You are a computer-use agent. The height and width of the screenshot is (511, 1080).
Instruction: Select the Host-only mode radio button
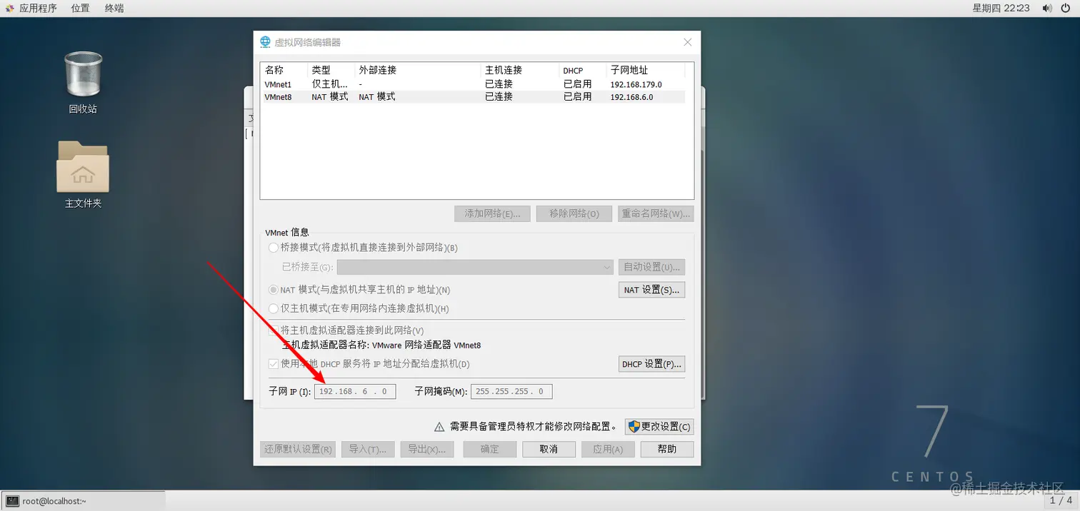(274, 308)
